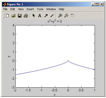
Task: Open the Help menu
Action: [x=62, y=9]
